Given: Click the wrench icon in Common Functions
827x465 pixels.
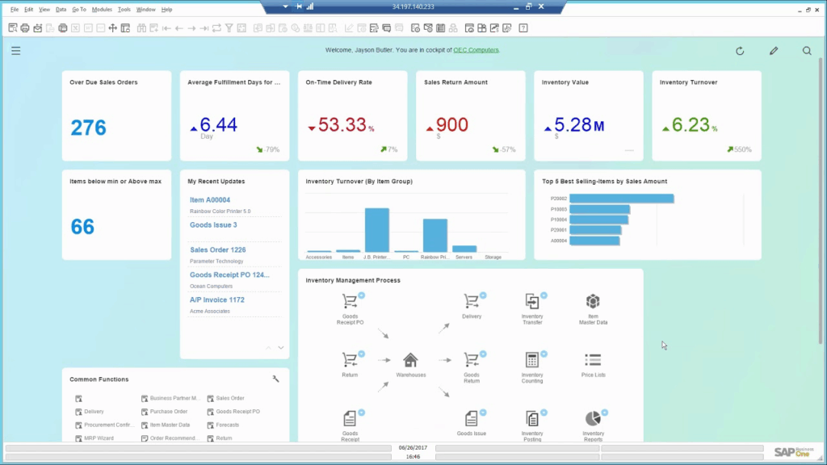Looking at the screenshot, I should point(275,379).
